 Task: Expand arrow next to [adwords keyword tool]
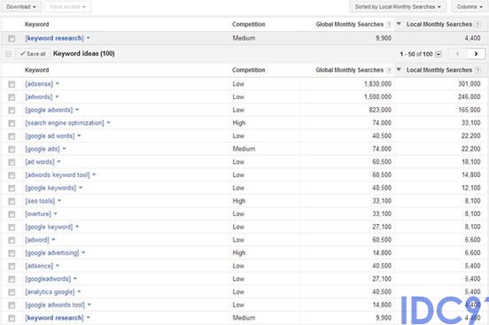pos(94,174)
